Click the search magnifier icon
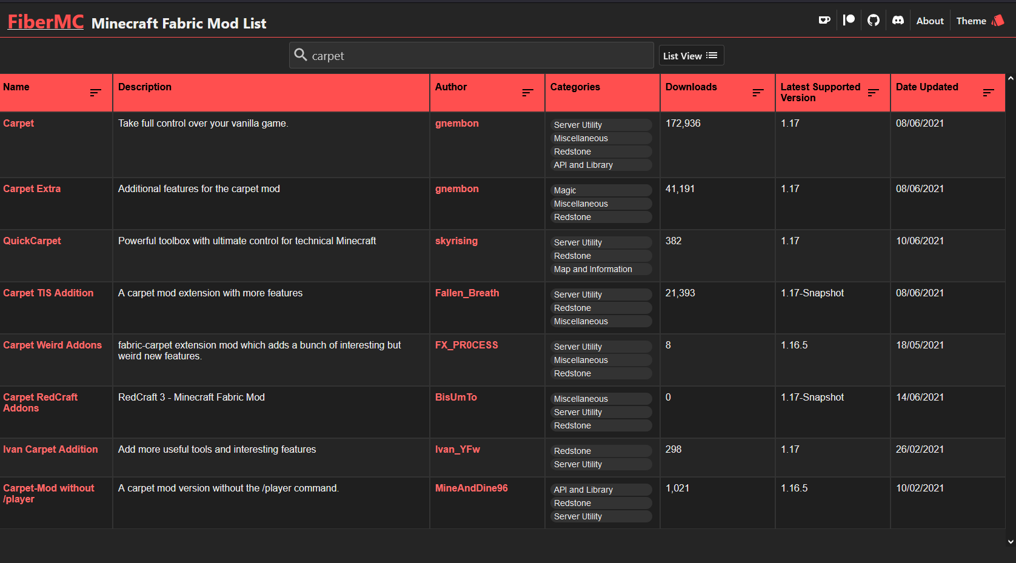 pyautogui.click(x=301, y=55)
